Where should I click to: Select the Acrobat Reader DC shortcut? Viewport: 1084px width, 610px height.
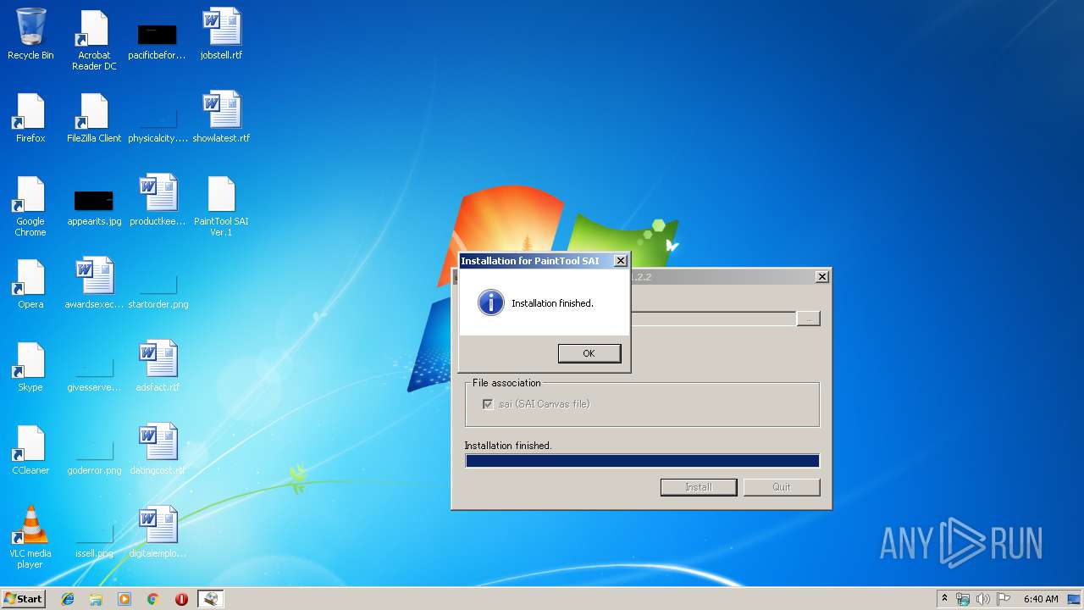(x=94, y=41)
